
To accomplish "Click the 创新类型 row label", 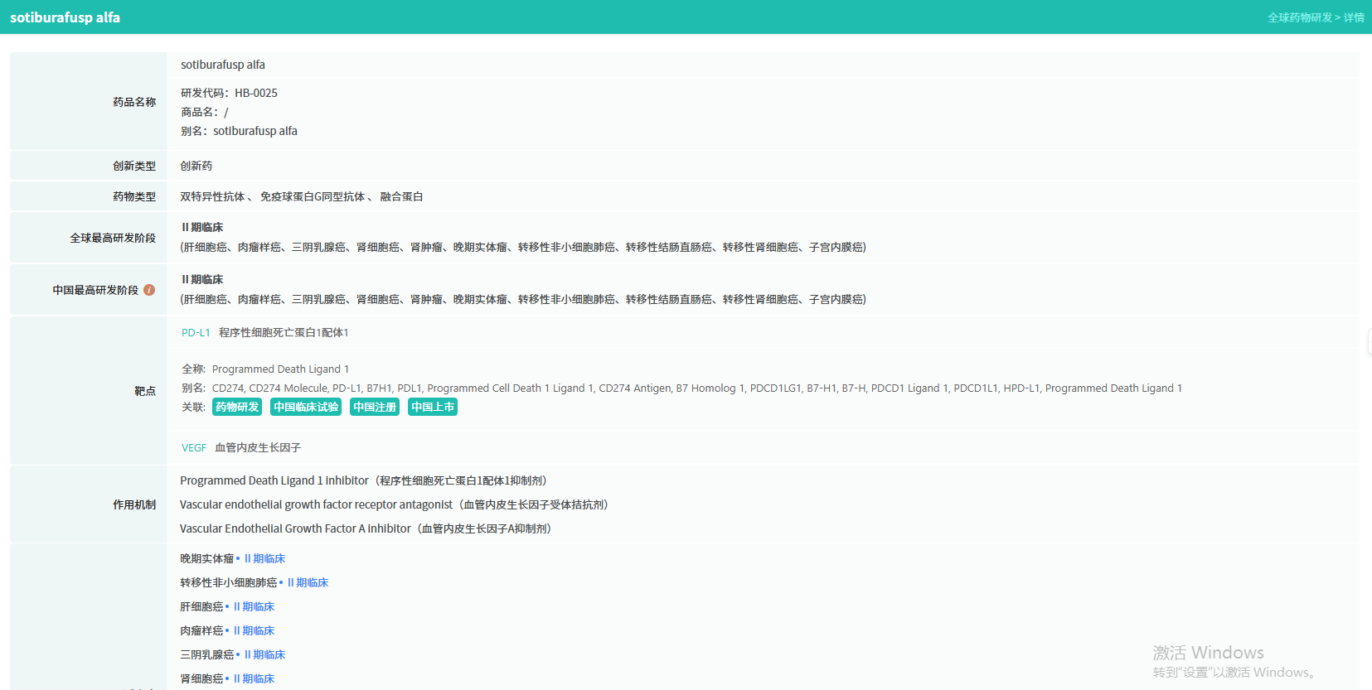I will pos(134,166).
